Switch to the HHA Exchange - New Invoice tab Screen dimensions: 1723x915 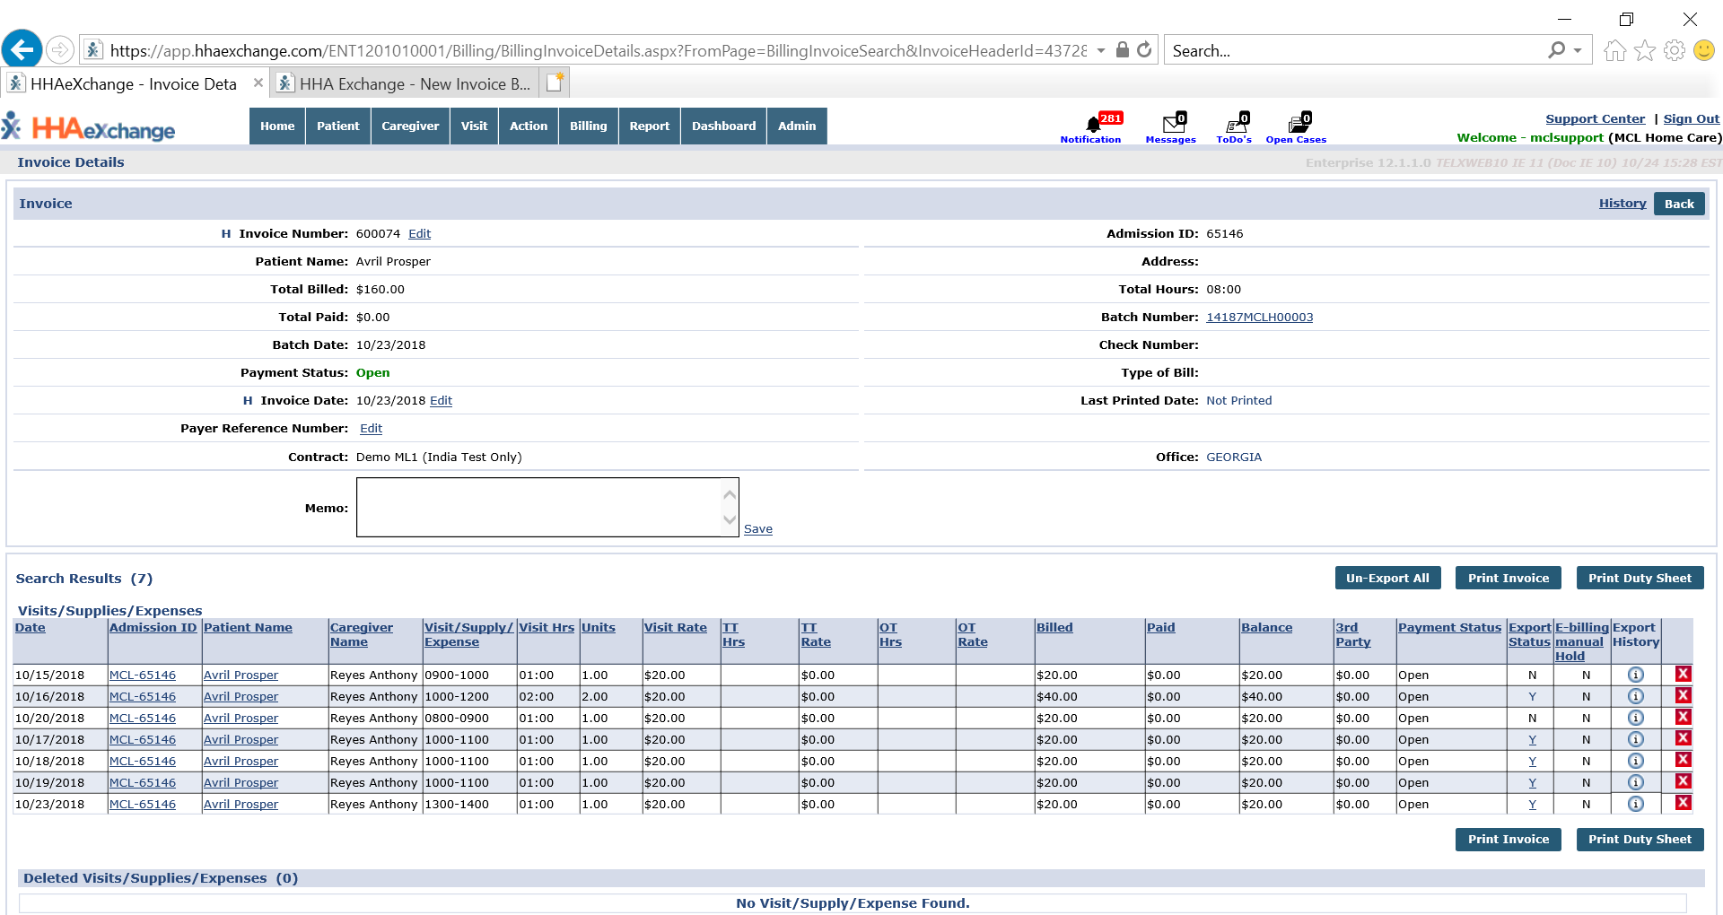pyautogui.click(x=404, y=83)
